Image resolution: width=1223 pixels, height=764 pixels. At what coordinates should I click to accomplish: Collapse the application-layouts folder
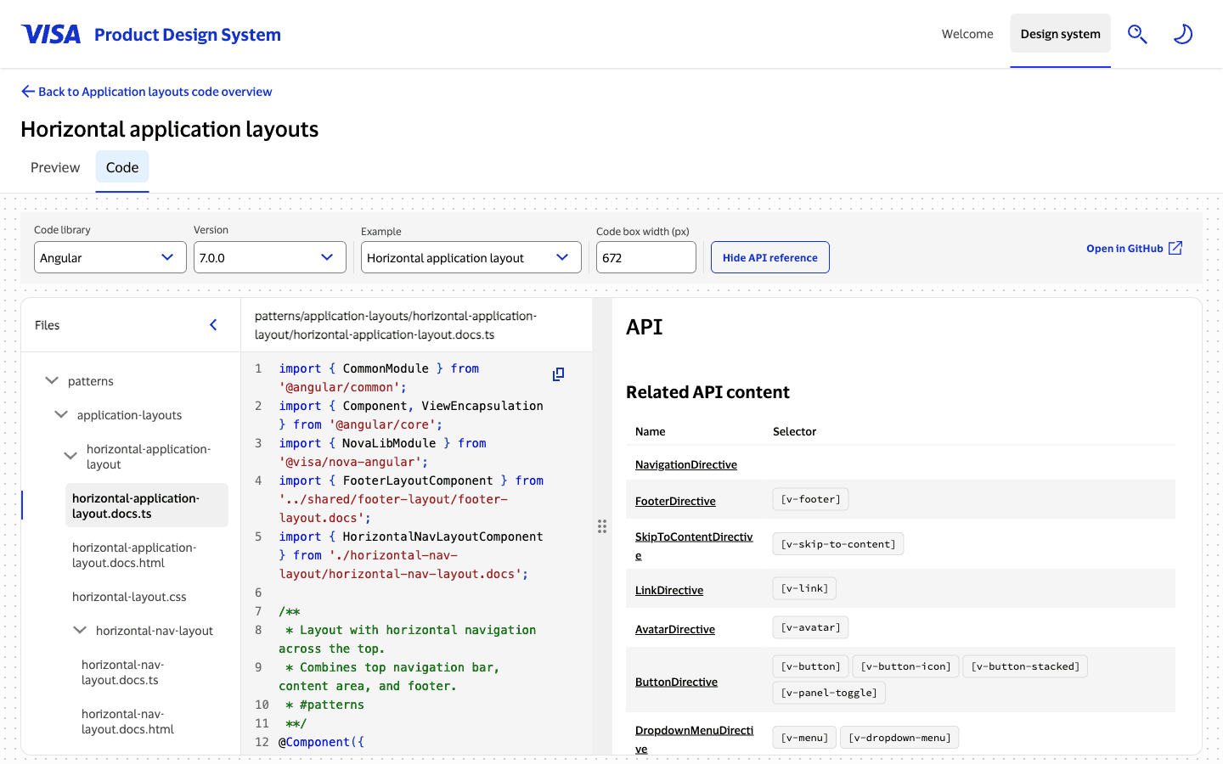61,415
